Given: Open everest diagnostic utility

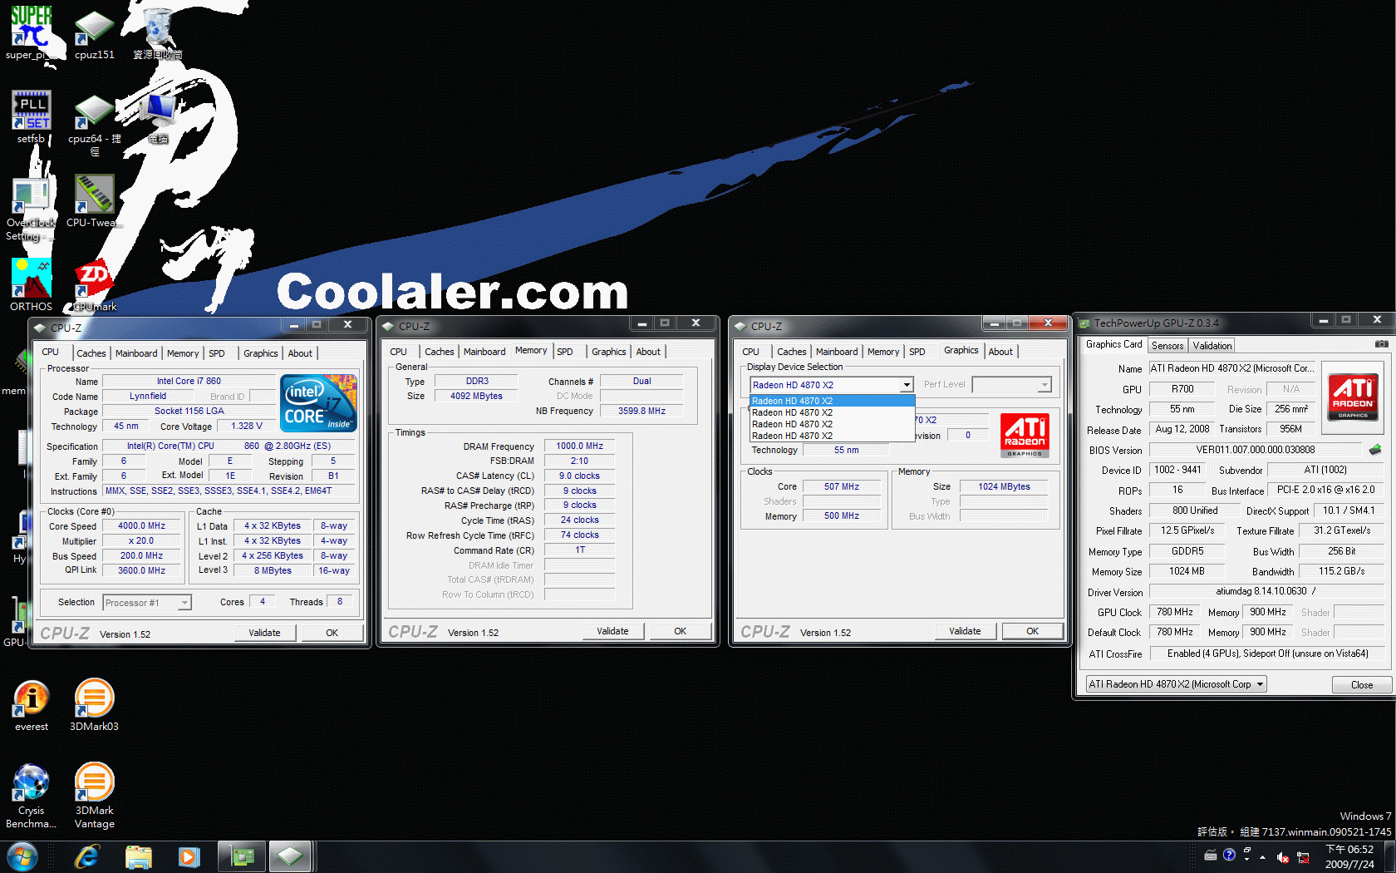Looking at the screenshot, I should point(31,698).
